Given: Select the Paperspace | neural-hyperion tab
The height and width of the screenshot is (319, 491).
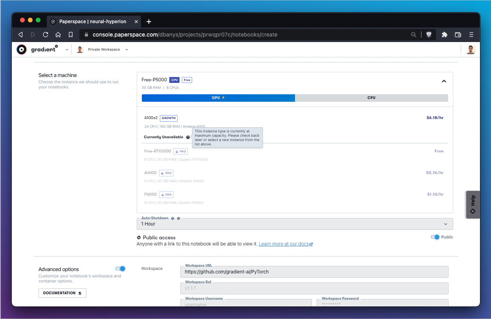Looking at the screenshot, I should [x=93, y=22].
